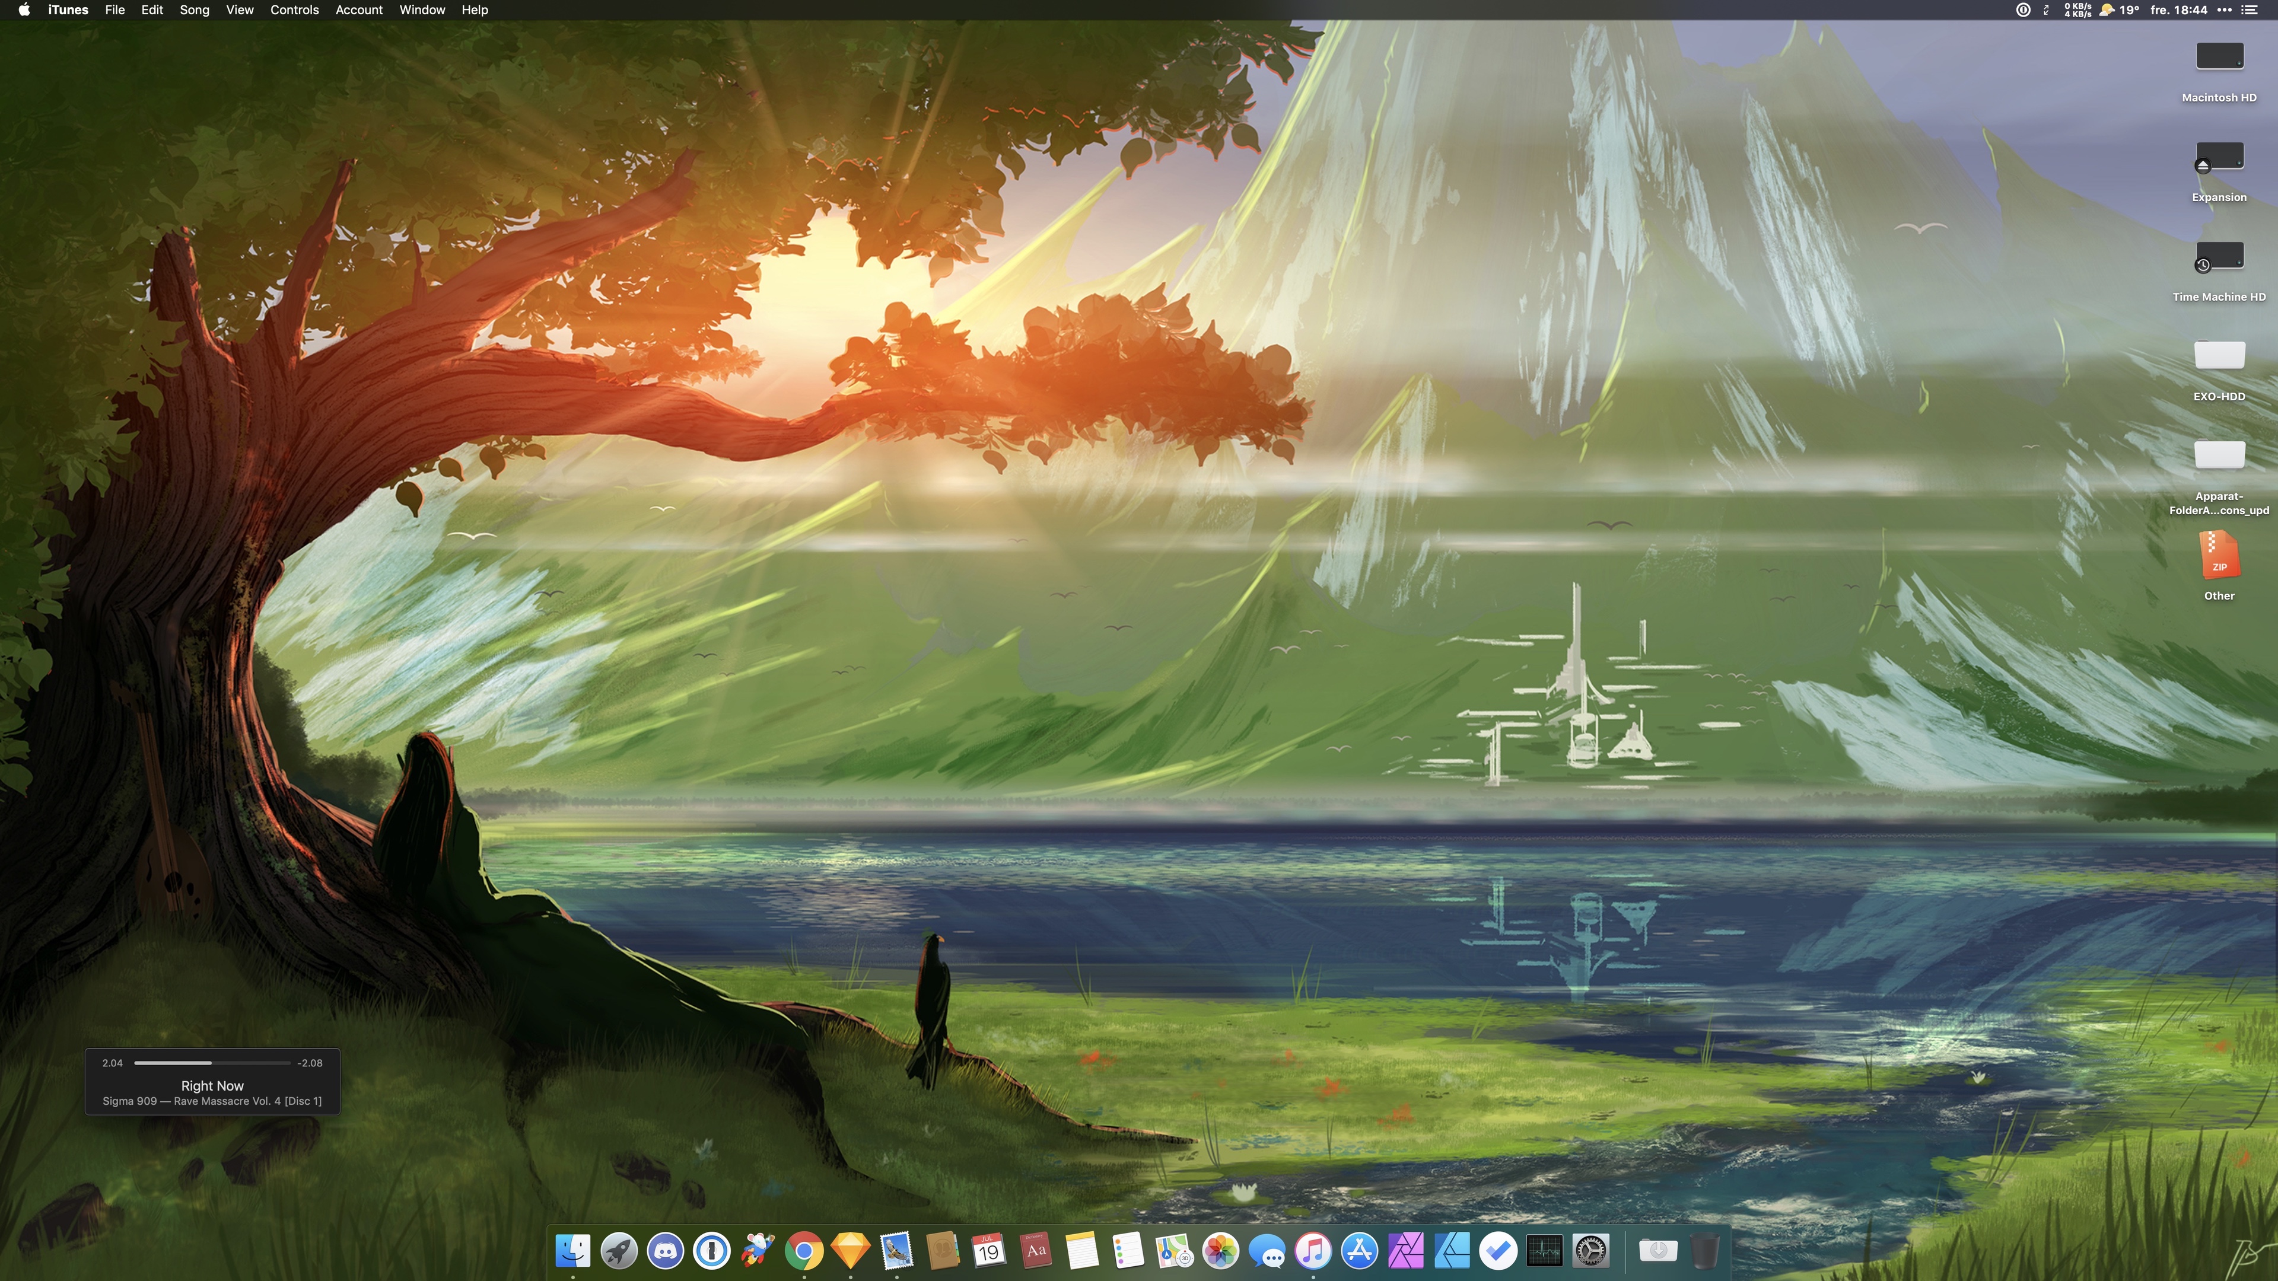This screenshot has height=1281, width=2278.
Task: Open the Song menu
Action: (195, 9)
